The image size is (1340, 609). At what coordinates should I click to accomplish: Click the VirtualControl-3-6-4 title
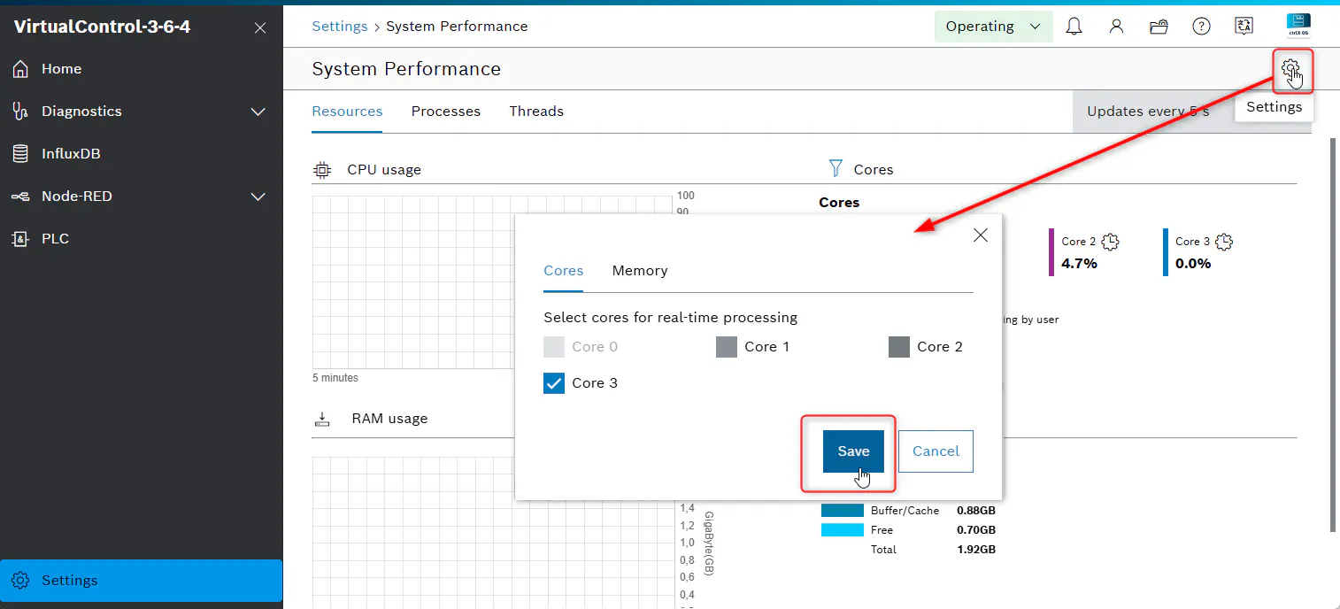click(102, 27)
